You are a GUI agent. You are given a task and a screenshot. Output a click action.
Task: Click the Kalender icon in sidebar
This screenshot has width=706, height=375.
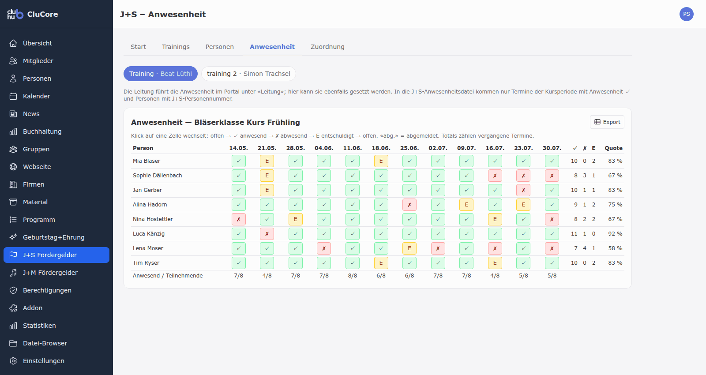pyautogui.click(x=13, y=96)
